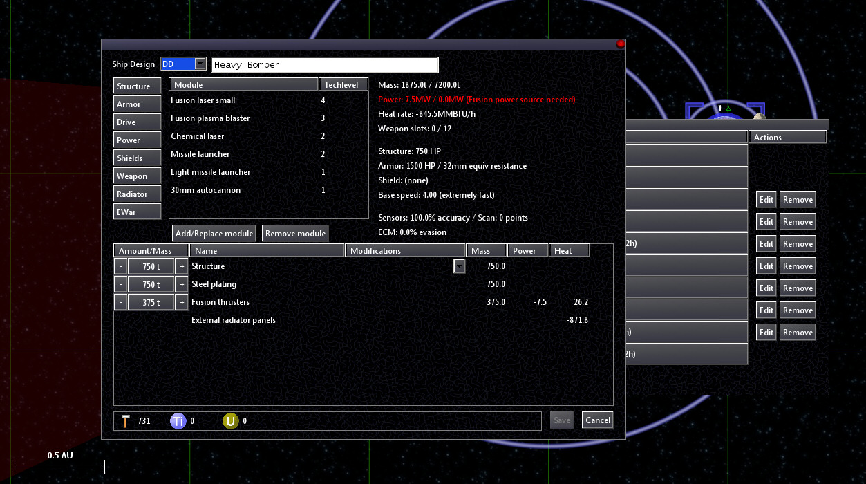The width and height of the screenshot is (866, 484).
Task: Sort module list by Techlevel column
Action: click(343, 84)
